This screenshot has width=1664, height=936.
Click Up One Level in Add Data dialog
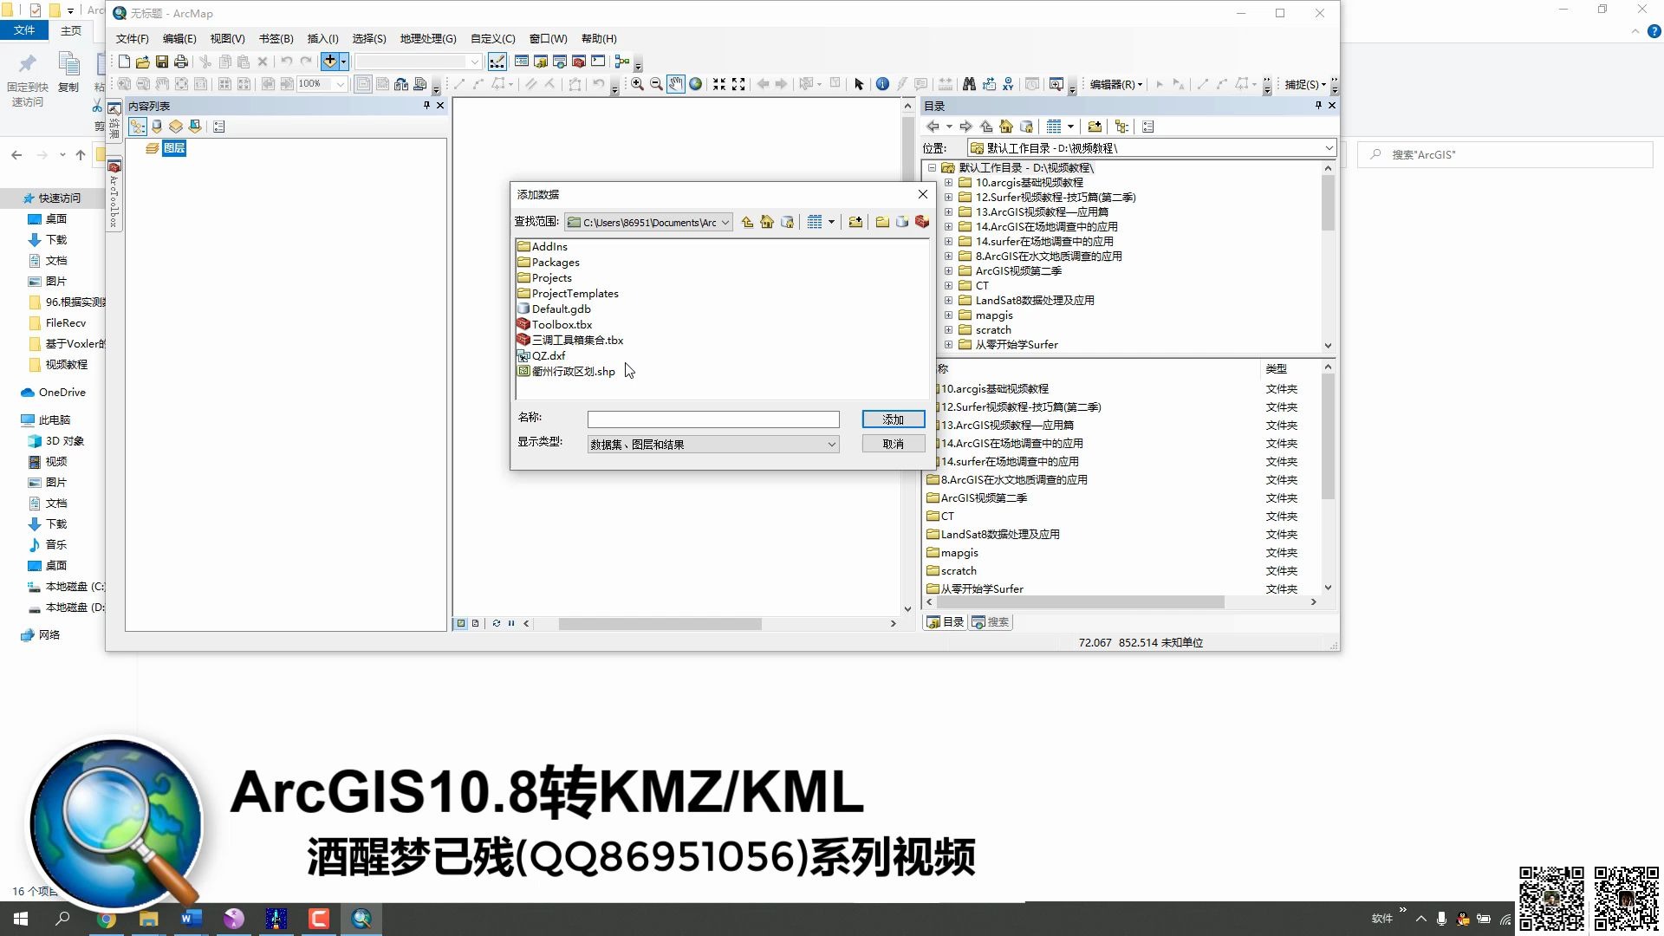747,223
